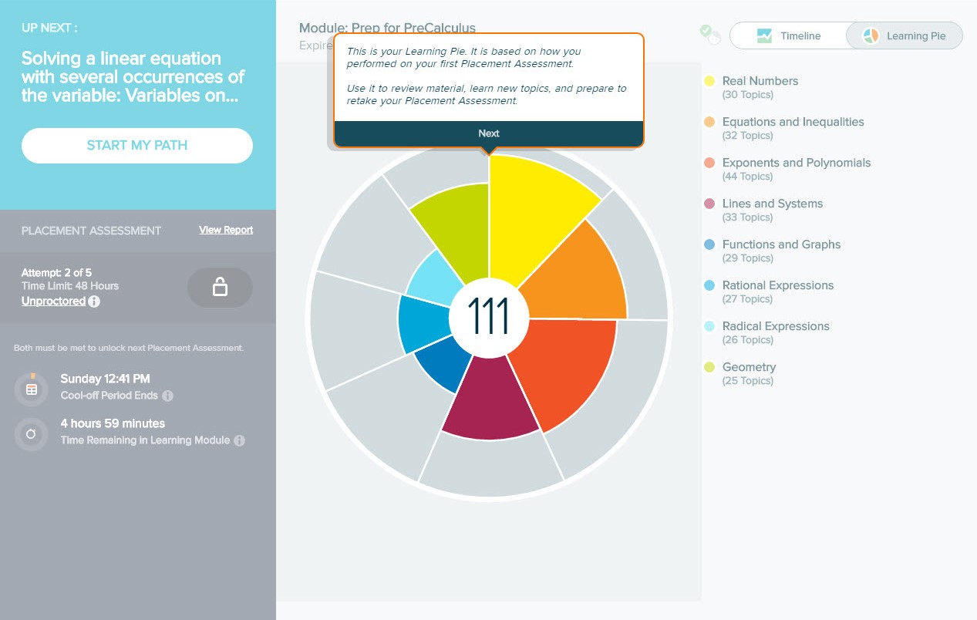Click the stopwatch icon for time remaining
This screenshot has height=620, width=977.
pyautogui.click(x=31, y=434)
